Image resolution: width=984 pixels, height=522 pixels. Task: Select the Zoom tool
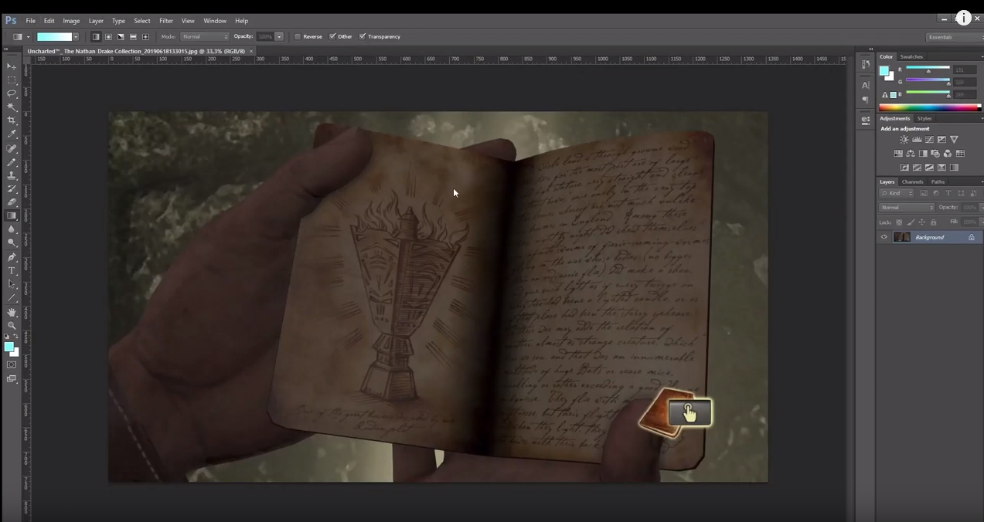pyautogui.click(x=12, y=325)
